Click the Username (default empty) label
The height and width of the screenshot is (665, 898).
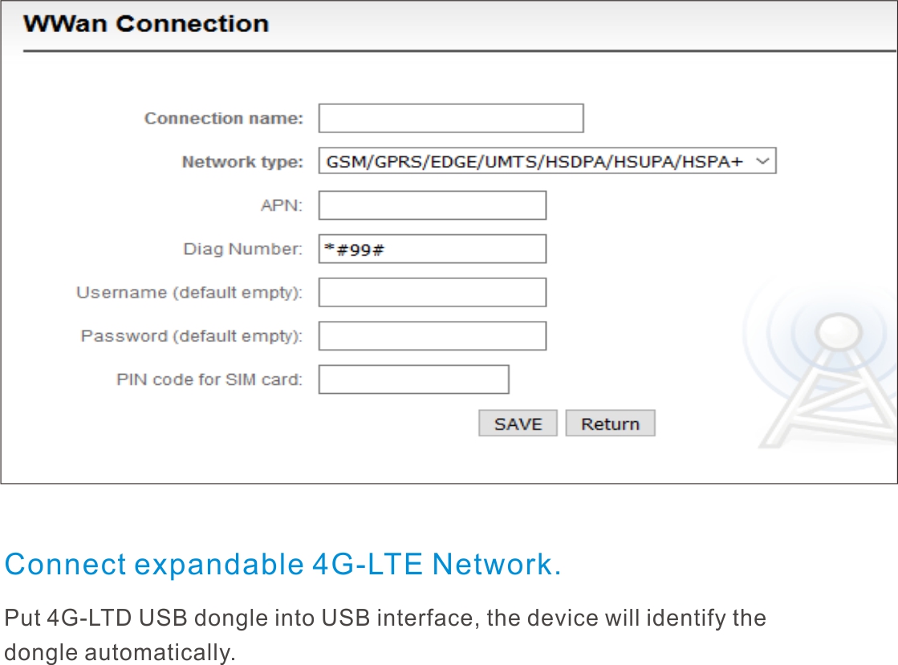[189, 293]
